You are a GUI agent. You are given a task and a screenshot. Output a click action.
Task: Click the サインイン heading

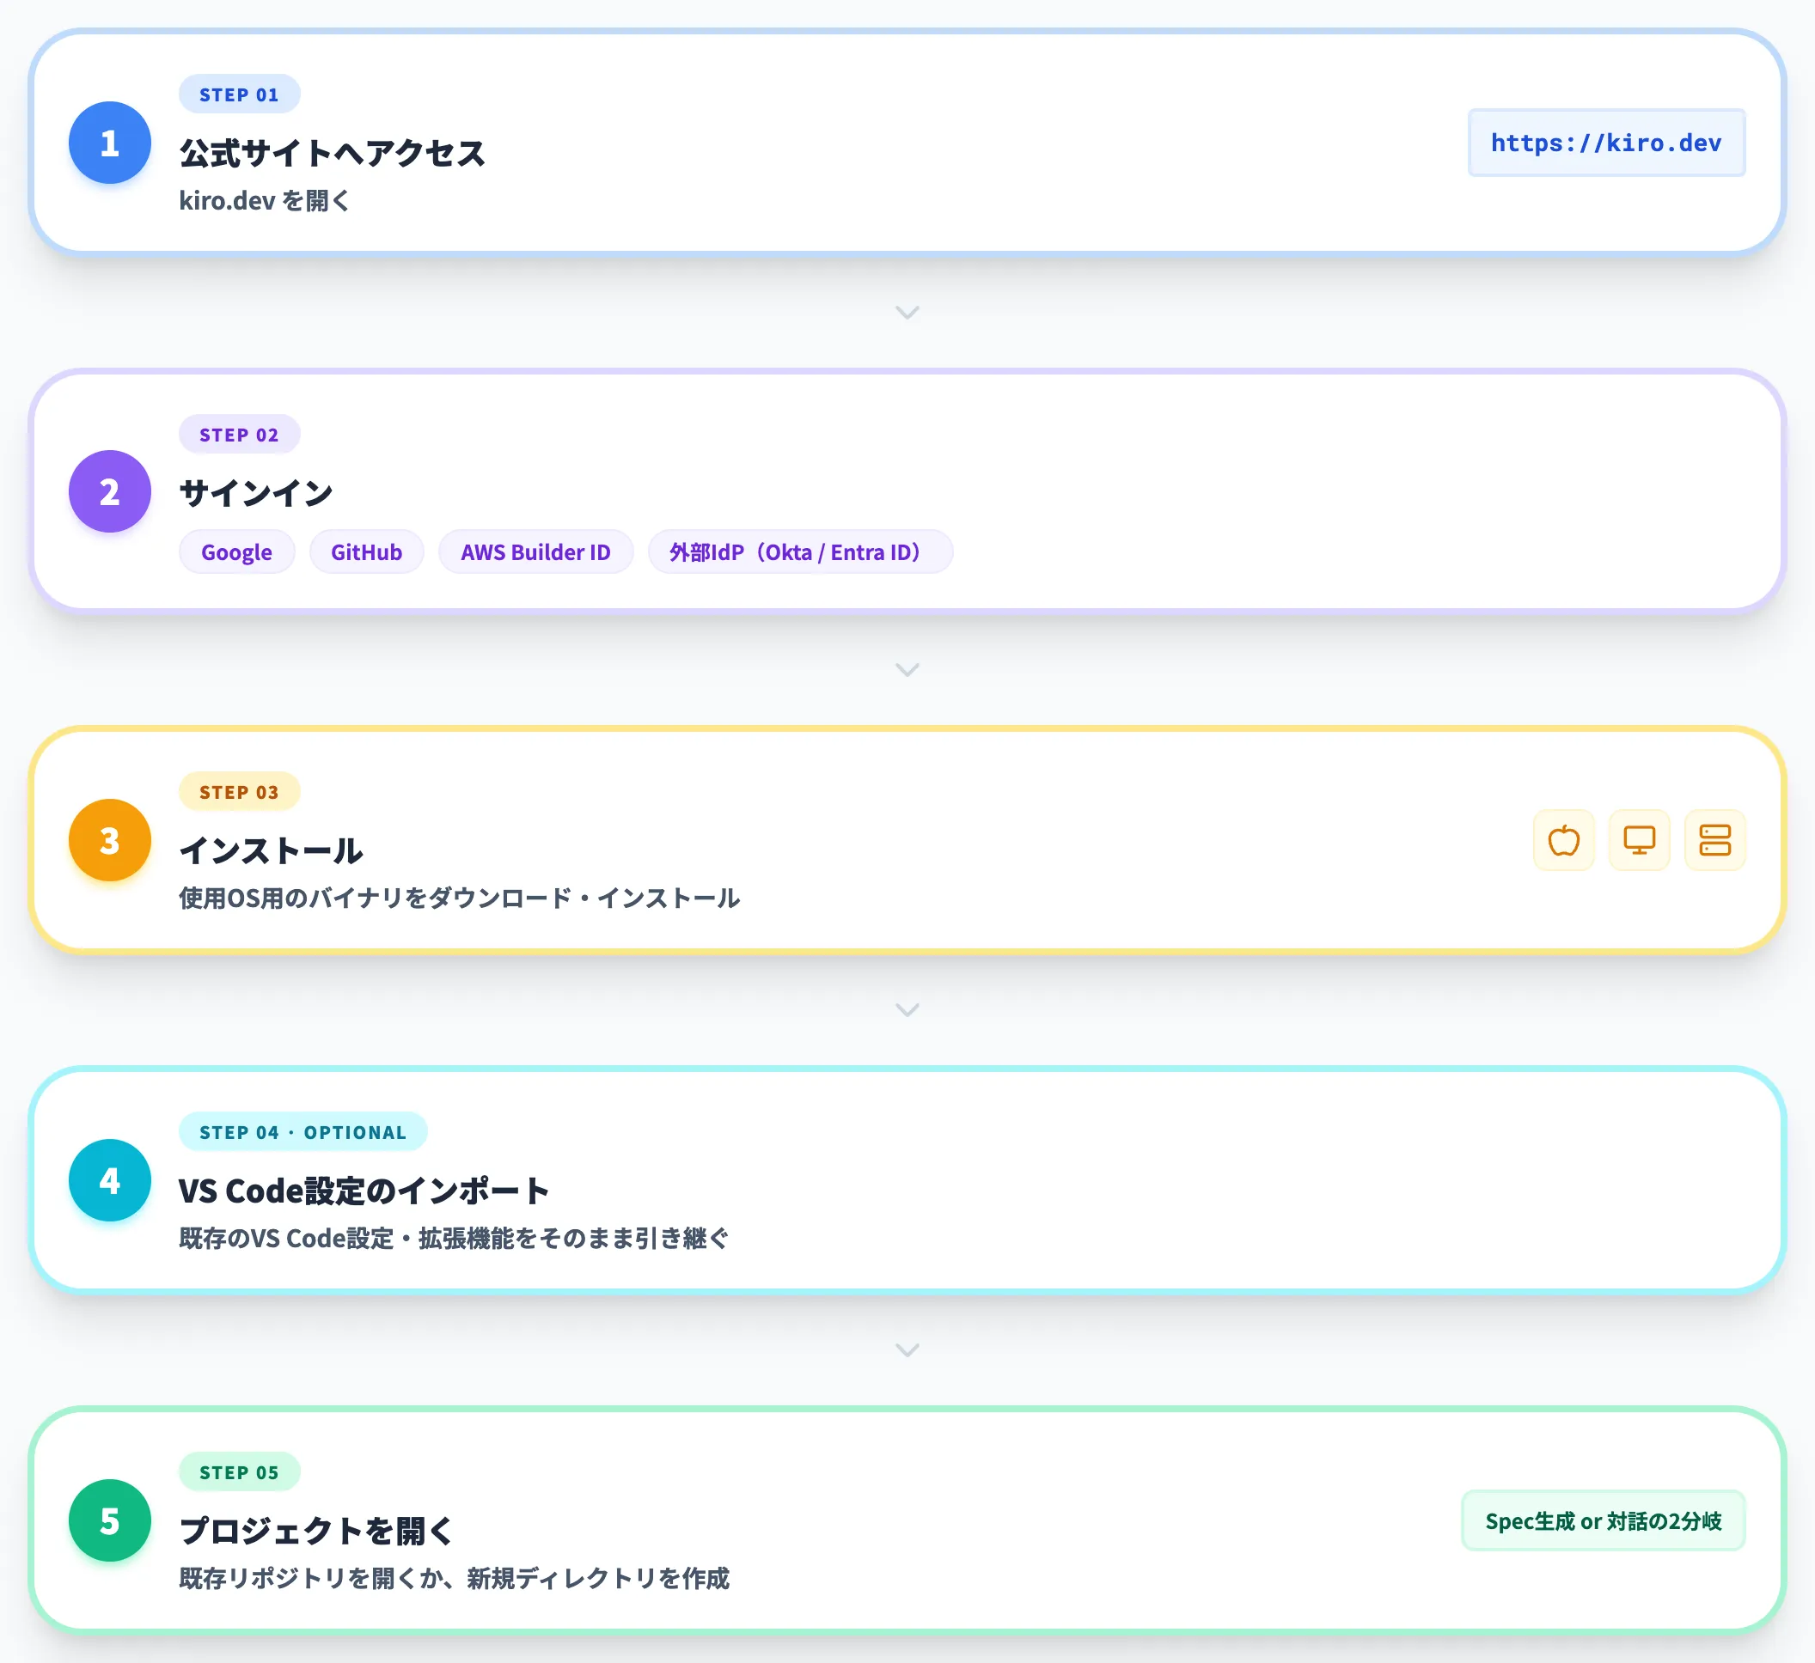(x=257, y=493)
